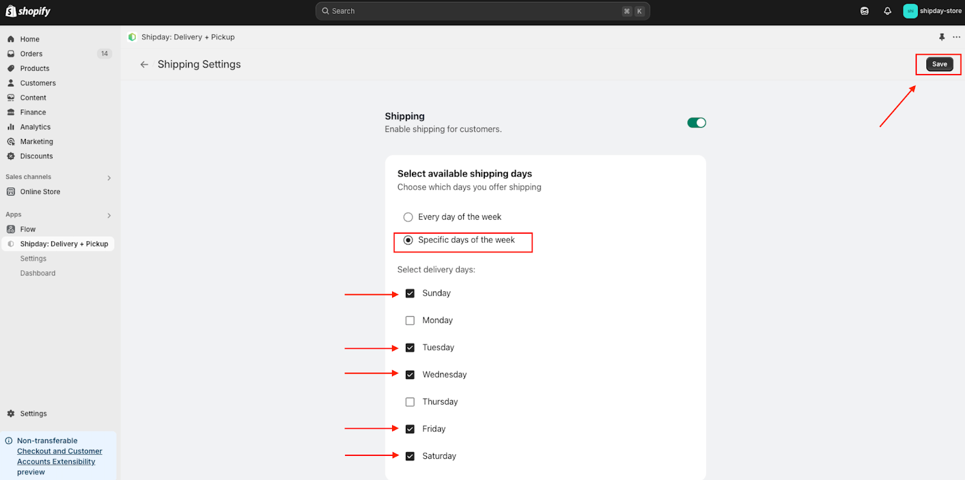Expand the Sales channels section chevron

coord(109,178)
